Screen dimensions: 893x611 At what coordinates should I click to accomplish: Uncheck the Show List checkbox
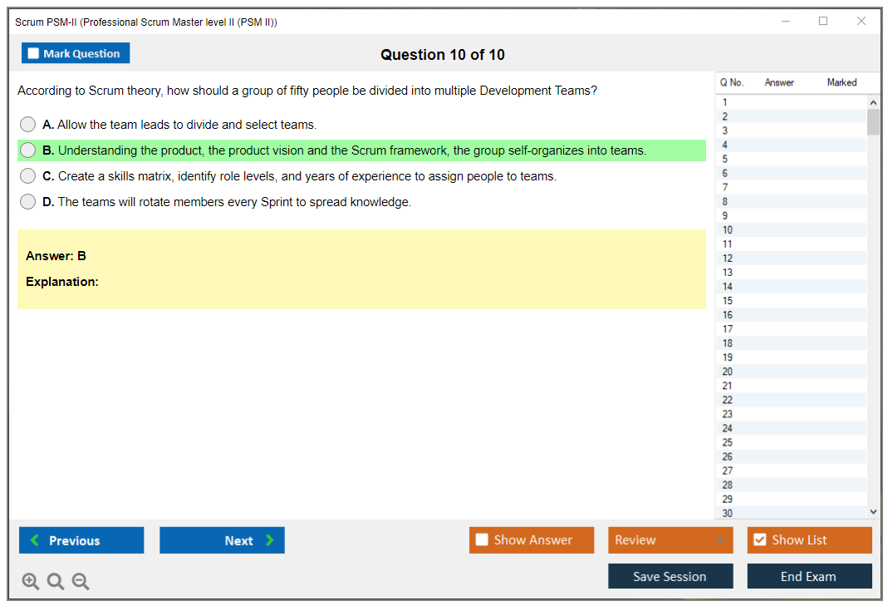[759, 540]
